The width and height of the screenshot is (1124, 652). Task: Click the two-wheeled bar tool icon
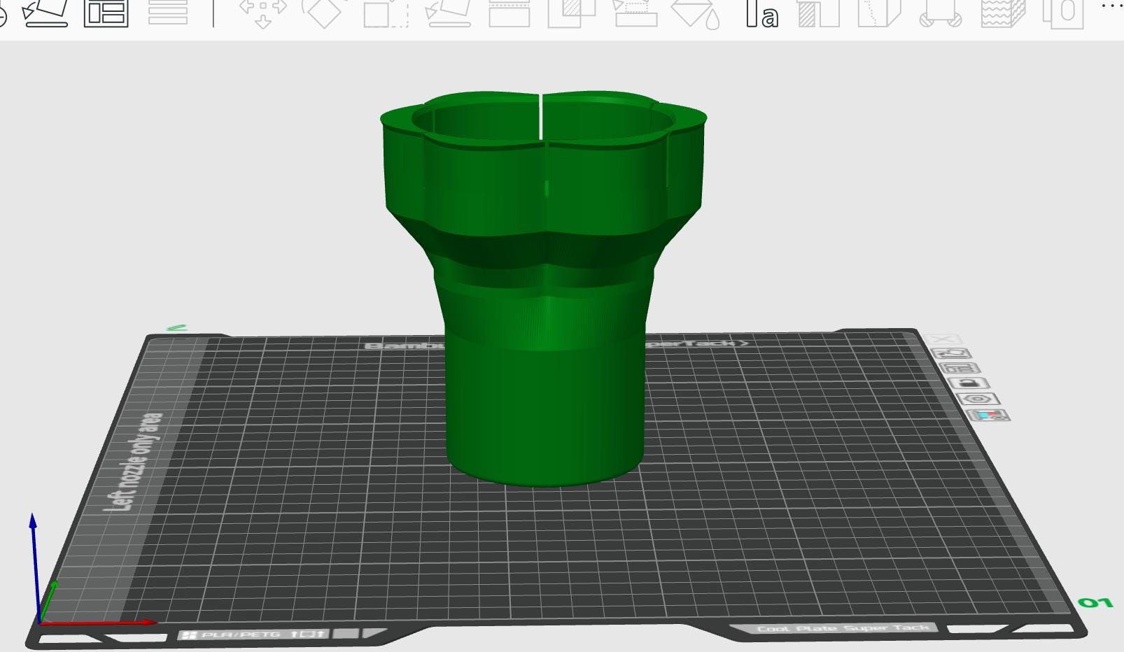point(940,13)
